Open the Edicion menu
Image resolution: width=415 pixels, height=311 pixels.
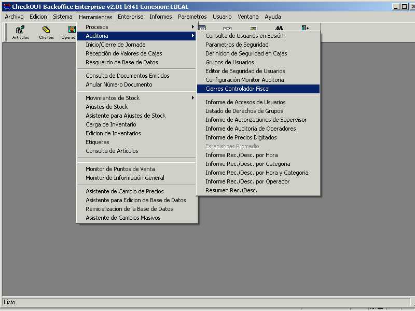click(38, 17)
